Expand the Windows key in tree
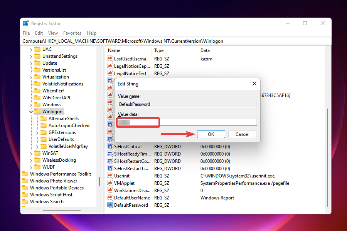The image size is (347, 231). (x=31, y=105)
